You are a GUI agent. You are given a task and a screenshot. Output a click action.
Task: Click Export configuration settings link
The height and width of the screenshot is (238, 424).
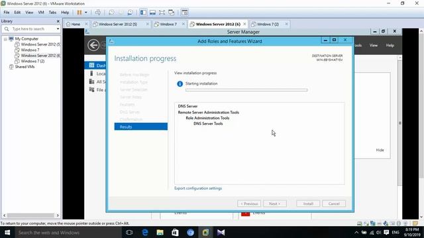(x=198, y=188)
